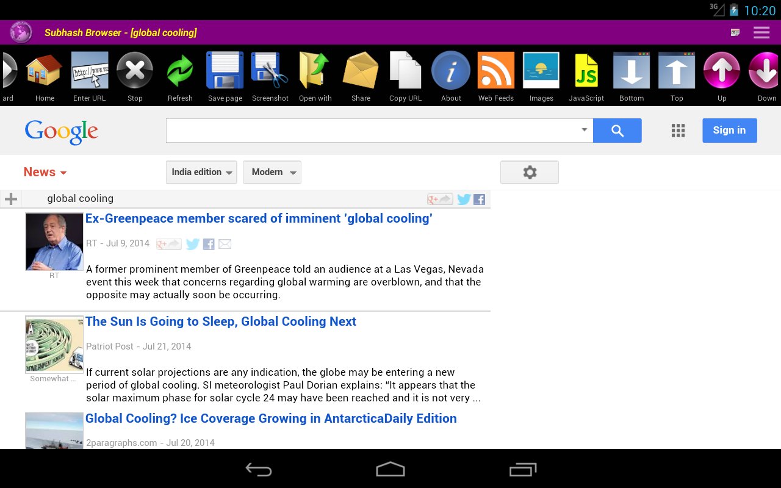
Task: Open the news settings gear button
Action: (530, 172)
